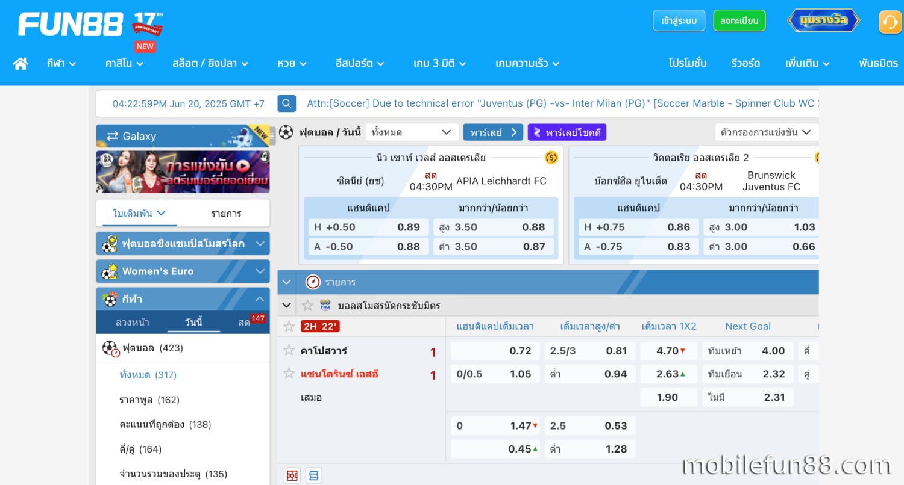
Task: Click the live clock icon beside รายการ
Action: point(313,282)
